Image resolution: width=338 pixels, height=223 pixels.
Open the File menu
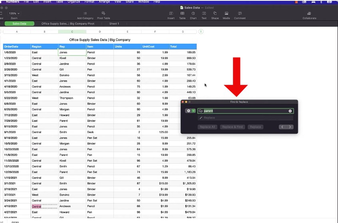26,2
